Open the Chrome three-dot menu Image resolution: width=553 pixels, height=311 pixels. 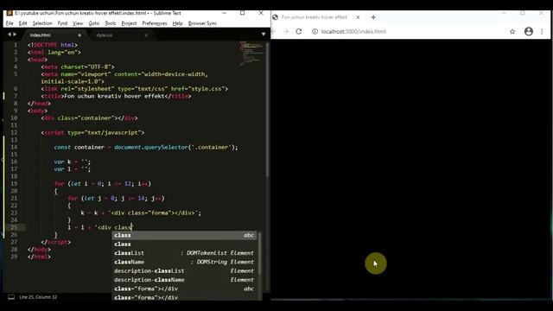tap(542, 31)
